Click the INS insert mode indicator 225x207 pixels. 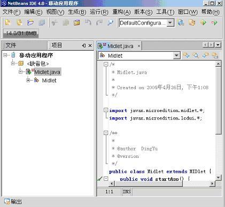127,192
